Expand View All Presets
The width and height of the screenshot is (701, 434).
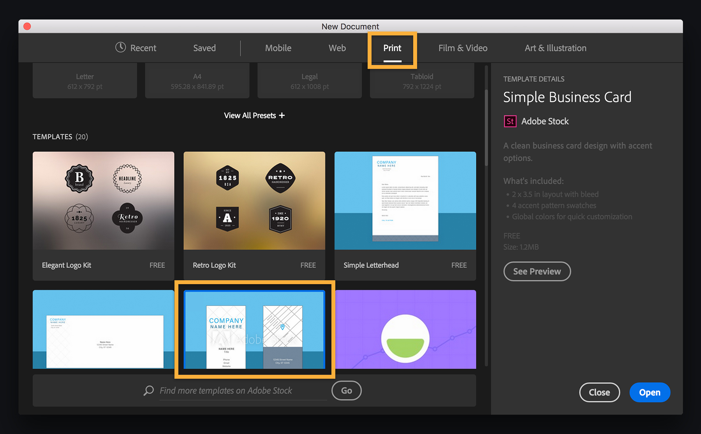coord(254,115)
